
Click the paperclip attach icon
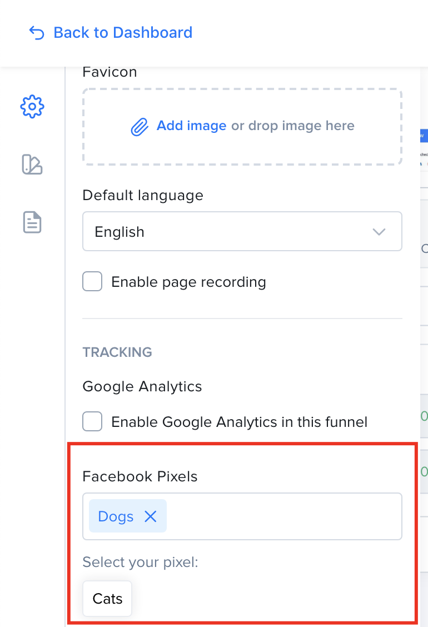point(140,127)
